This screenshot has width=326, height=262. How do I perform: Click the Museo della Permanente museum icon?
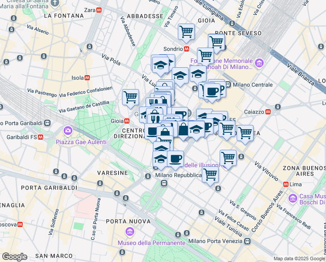(x=130, y=232)
